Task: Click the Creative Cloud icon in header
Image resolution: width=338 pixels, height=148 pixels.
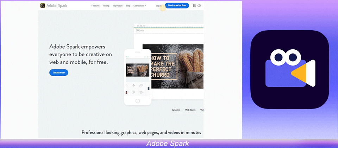Action: pos(199,6)
